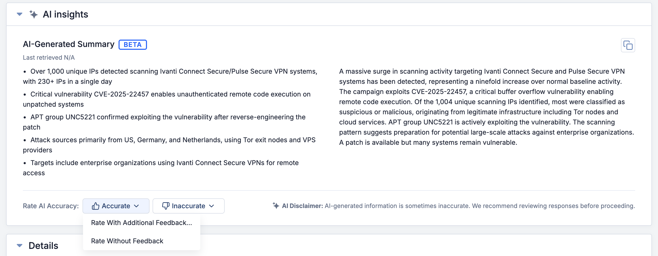Click the thumbs up icon on Accurate

95,206
